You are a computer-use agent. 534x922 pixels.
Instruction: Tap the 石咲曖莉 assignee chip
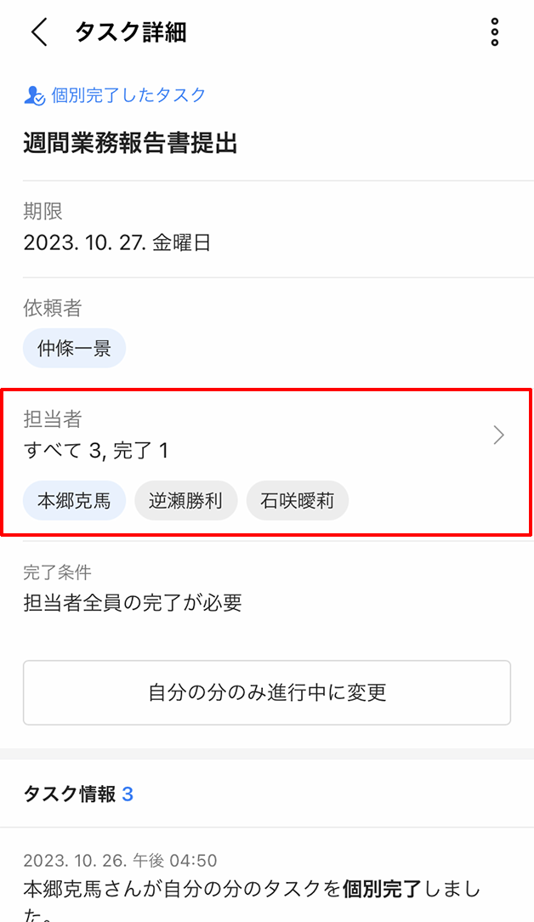click(x=298, y=500)
